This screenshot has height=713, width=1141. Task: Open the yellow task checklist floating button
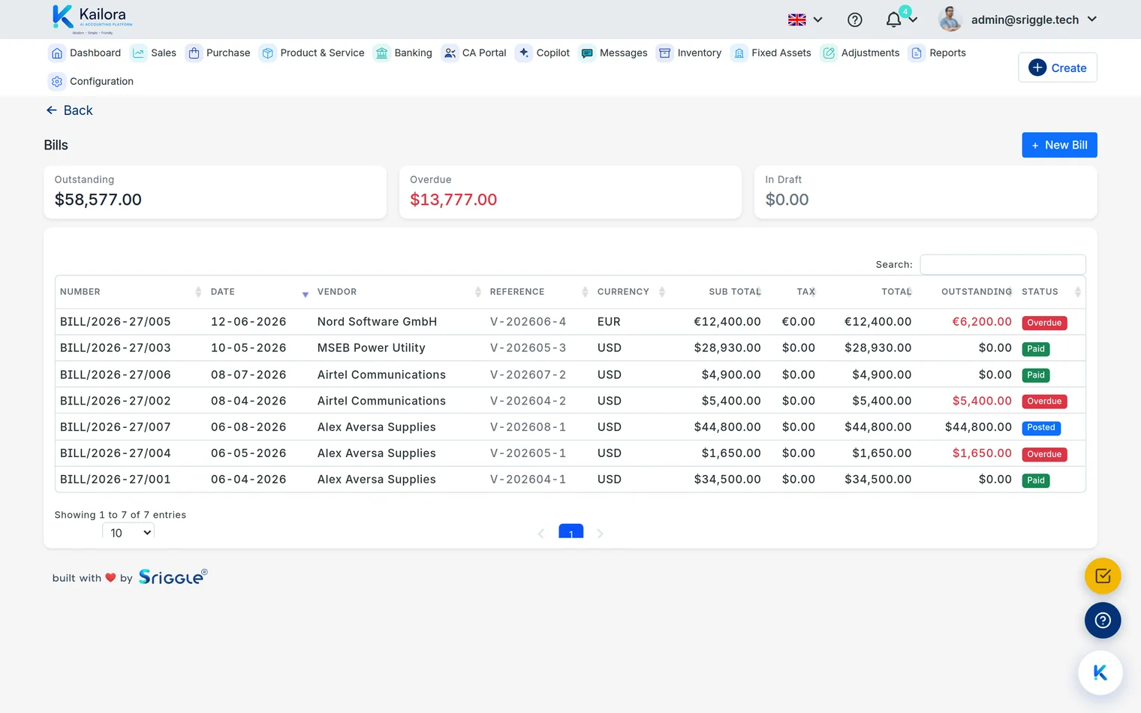[x=1103, y=576]
